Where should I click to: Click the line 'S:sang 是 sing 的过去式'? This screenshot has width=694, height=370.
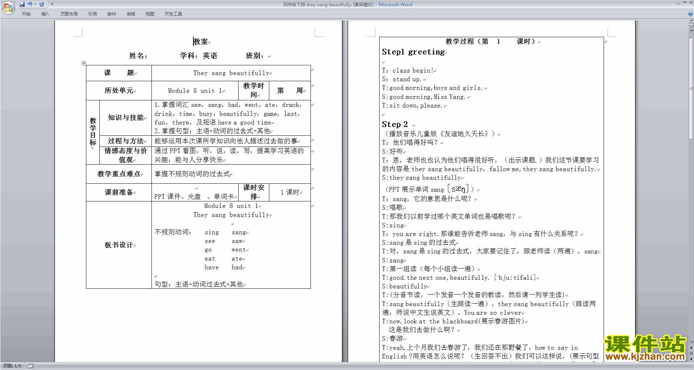pyautogui.click(x=419, y=243)
